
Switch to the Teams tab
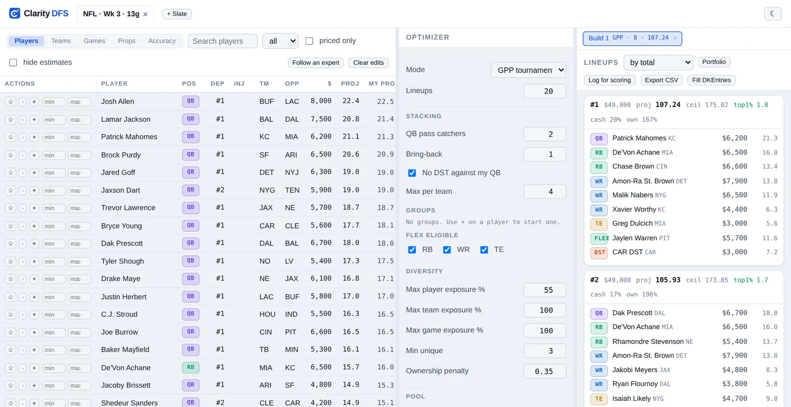tap(61, 41)
